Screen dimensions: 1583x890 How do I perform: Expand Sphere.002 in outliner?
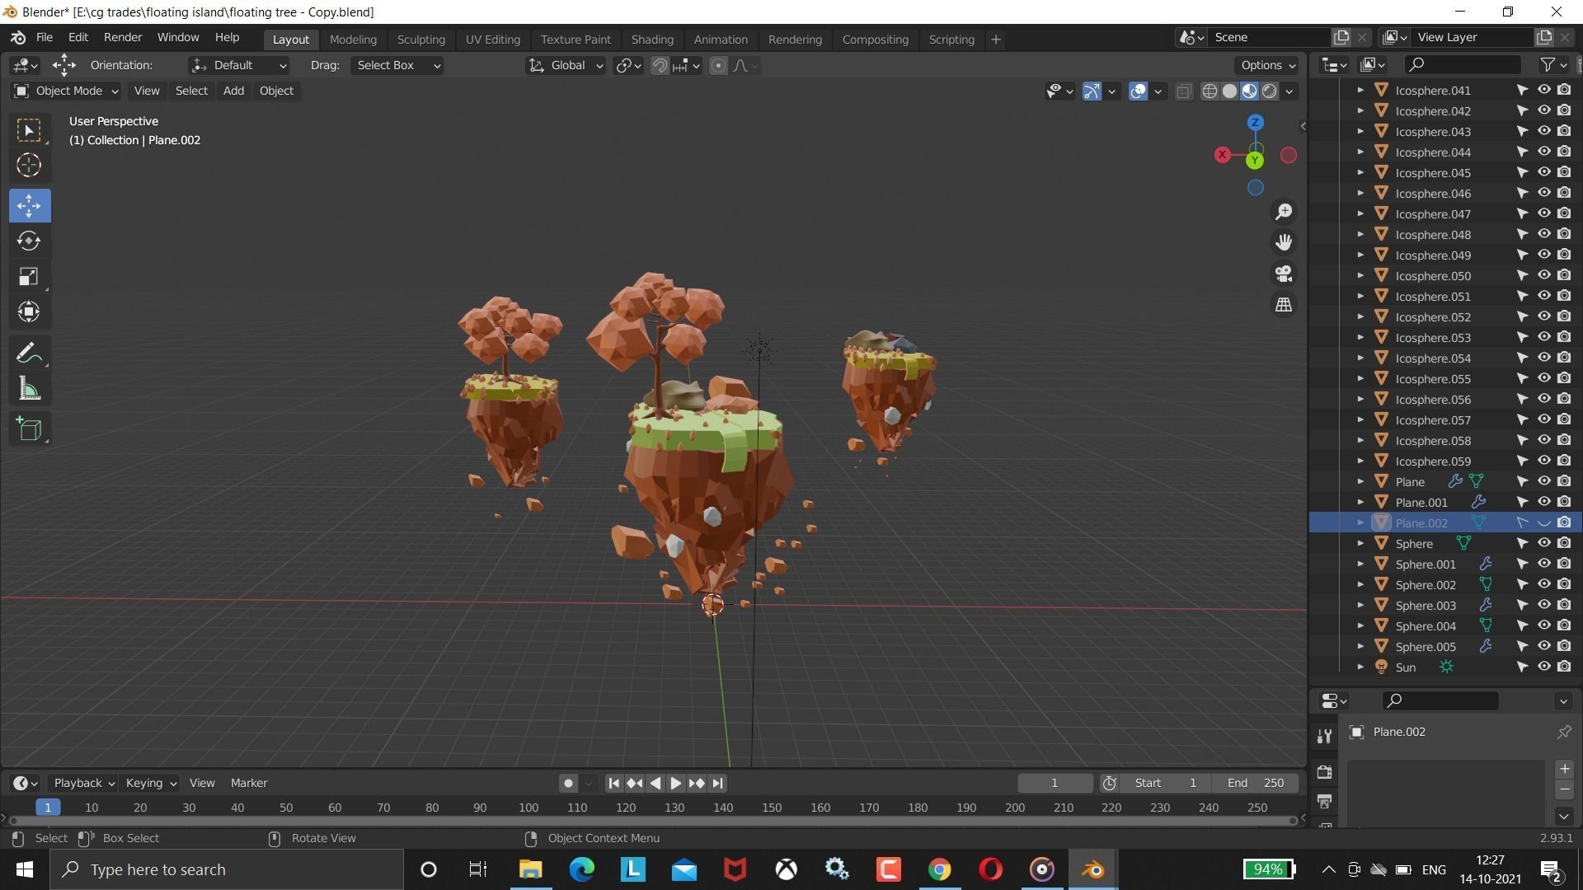point(1360,584)
